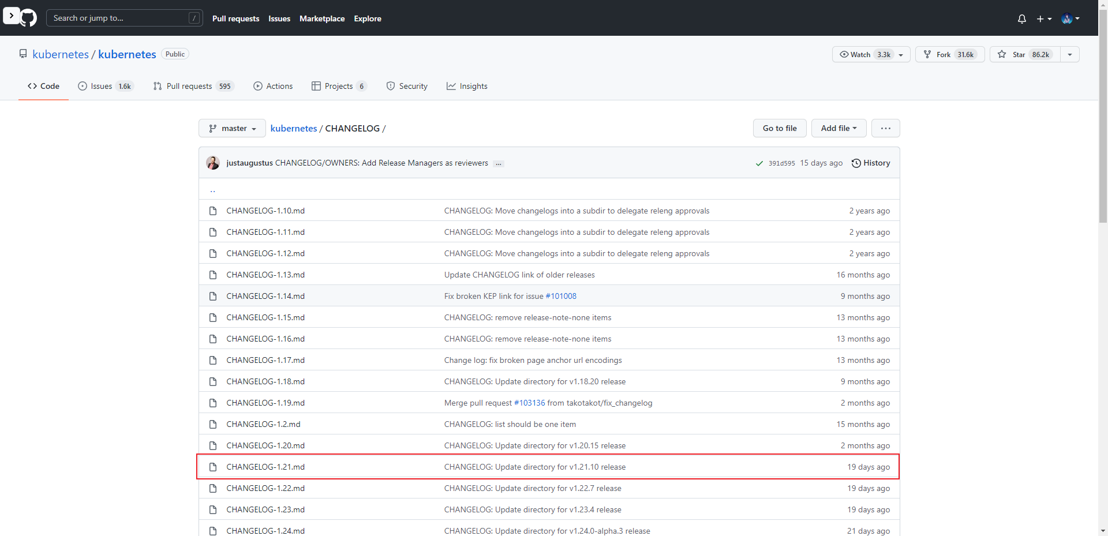The image size is (1108, 536).
Task: Open the justaugustus author link
Action: tap(249, 163)
